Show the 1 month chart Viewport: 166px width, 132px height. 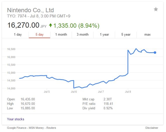click(x=61, y=35)
